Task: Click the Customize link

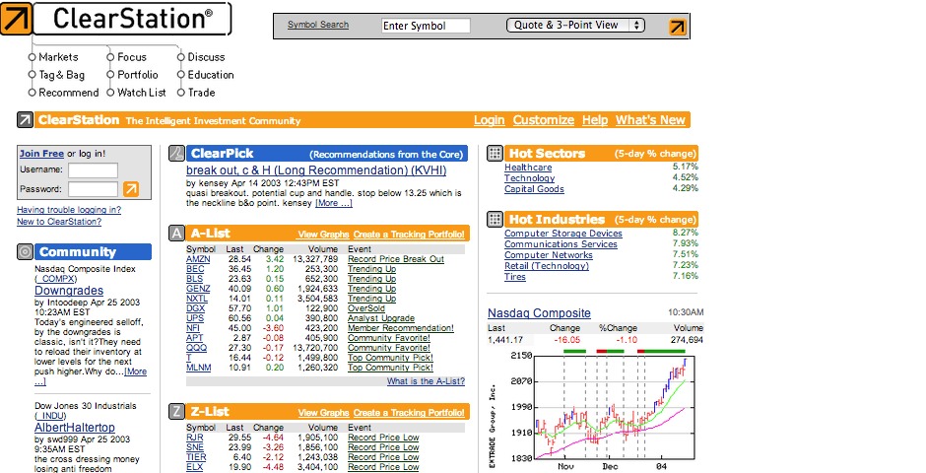Action: pyautogui.click(x=544, y=120)
